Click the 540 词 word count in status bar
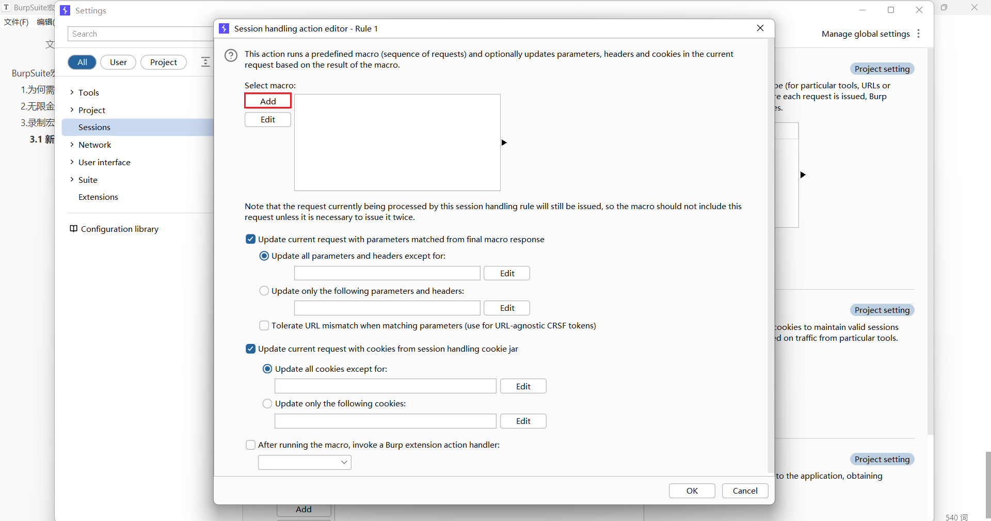This screenshot has height=521, width=991. pyautogui.click(x=957, y=516)
